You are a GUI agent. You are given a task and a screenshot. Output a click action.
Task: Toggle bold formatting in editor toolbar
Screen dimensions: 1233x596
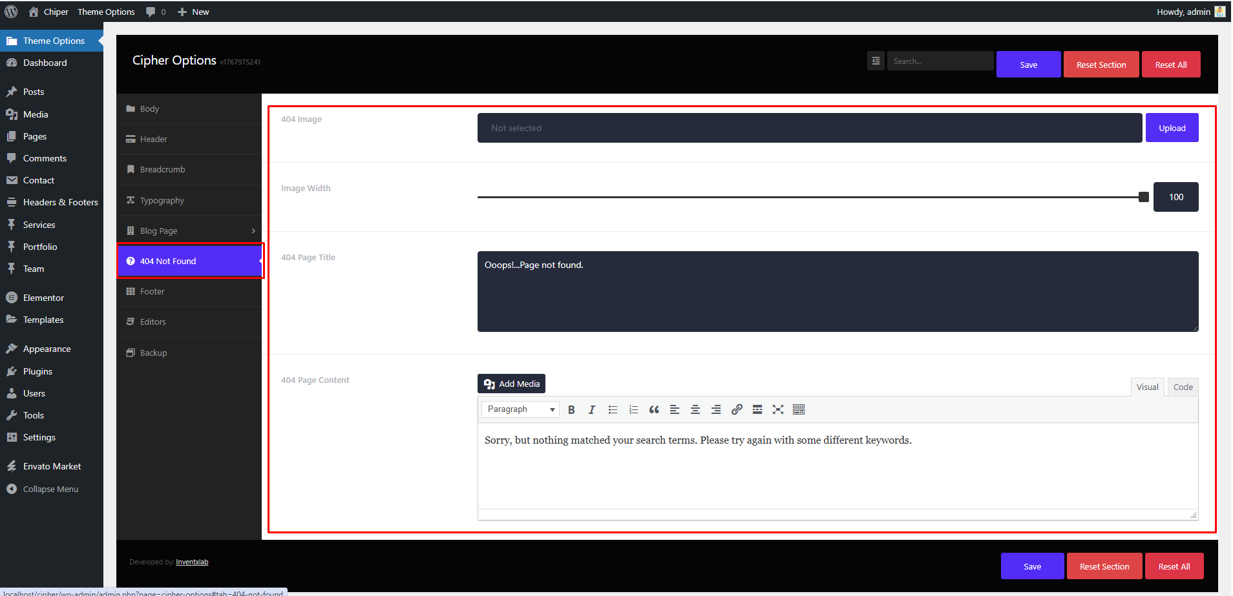click(x=571, y=409)
